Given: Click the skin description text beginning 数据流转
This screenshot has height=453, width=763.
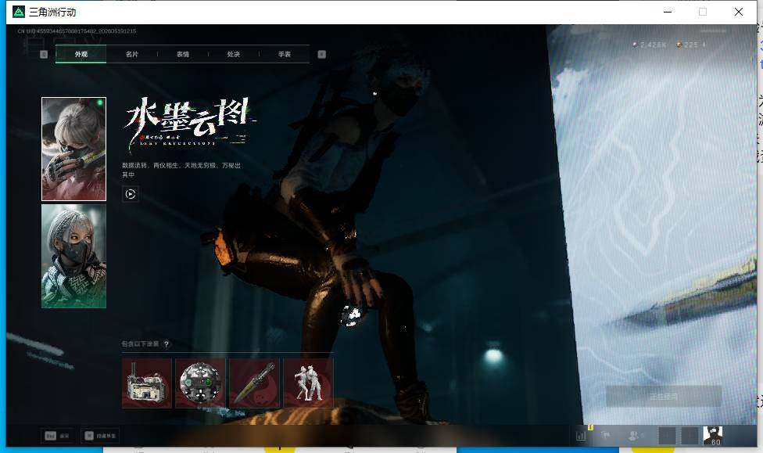Looking at the screenshot, I should click(x=181, y=170).
